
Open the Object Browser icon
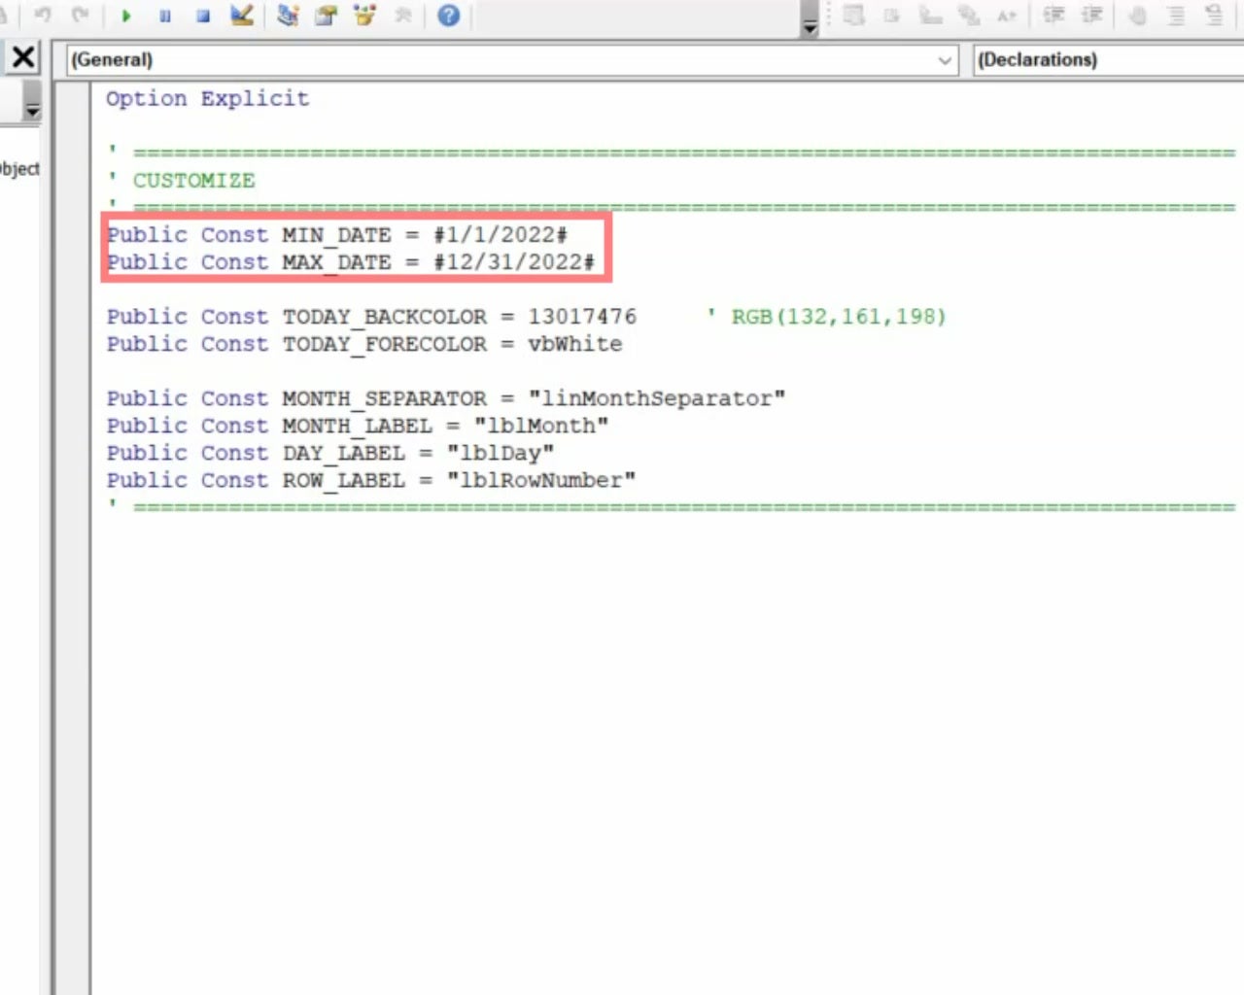coord(362,16)
